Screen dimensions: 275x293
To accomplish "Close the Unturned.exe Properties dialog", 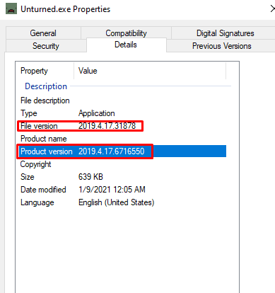I will [x=272, y=9].
